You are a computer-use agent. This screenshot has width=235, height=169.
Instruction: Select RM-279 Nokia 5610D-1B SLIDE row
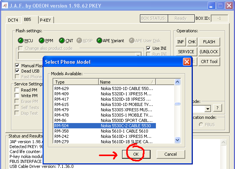105,141
